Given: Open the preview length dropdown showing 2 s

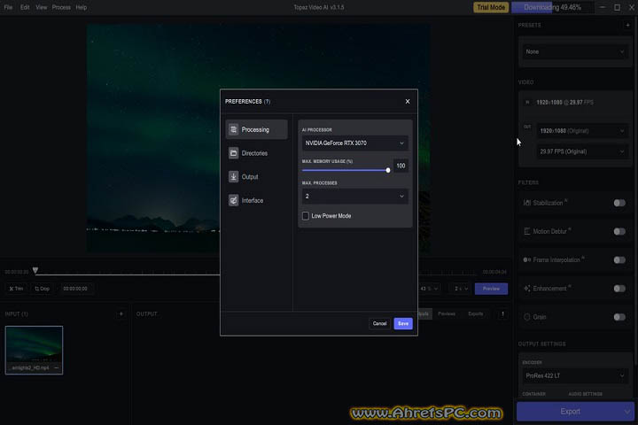Looking at the screenshot, I should click(x=461, y=289).
